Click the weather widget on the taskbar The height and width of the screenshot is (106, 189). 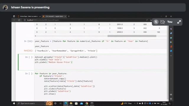[x=126, y=103]
